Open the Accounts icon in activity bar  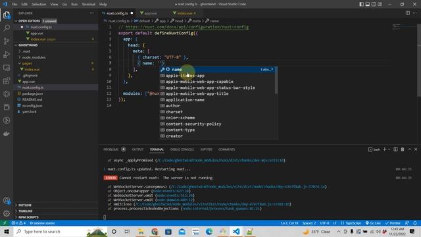pyautogui.click(x=7, y=200)
